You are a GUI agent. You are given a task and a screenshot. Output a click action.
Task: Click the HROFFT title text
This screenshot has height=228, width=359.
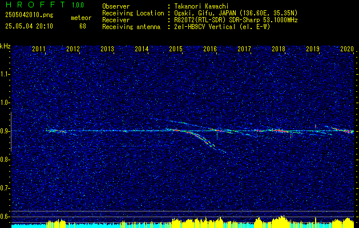[x=35, y=5]
